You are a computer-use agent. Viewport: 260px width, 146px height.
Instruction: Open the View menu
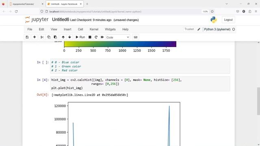tap(54, 29)
